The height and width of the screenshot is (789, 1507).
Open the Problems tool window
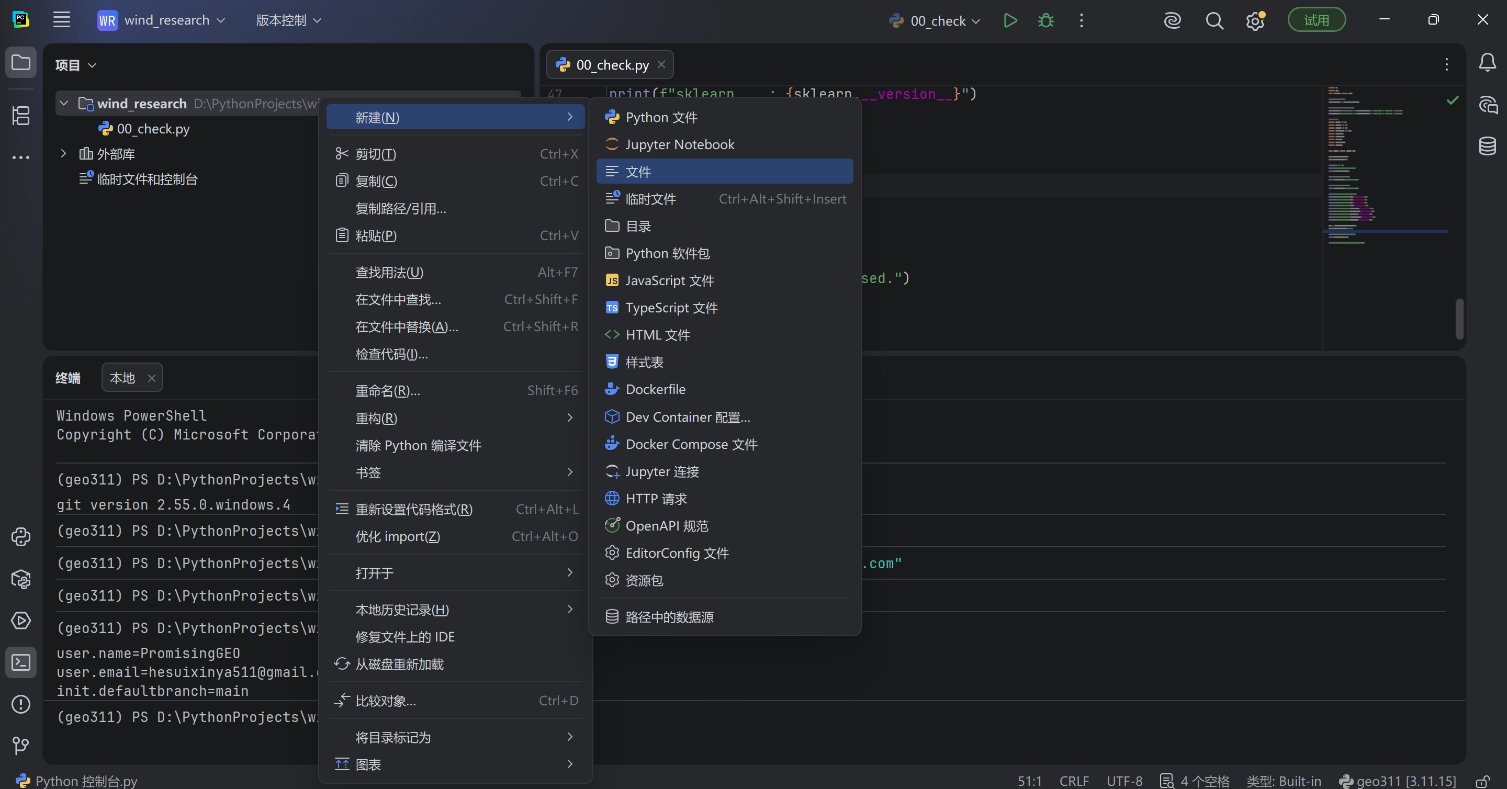click(21, 704)
